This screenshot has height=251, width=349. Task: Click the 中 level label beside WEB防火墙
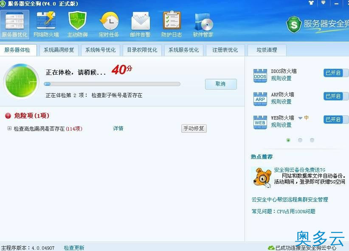[x=307, y=117]
